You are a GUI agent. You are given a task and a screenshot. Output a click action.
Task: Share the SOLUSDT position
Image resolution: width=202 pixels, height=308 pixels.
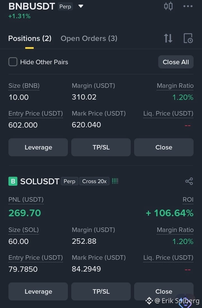pos(189,181)
